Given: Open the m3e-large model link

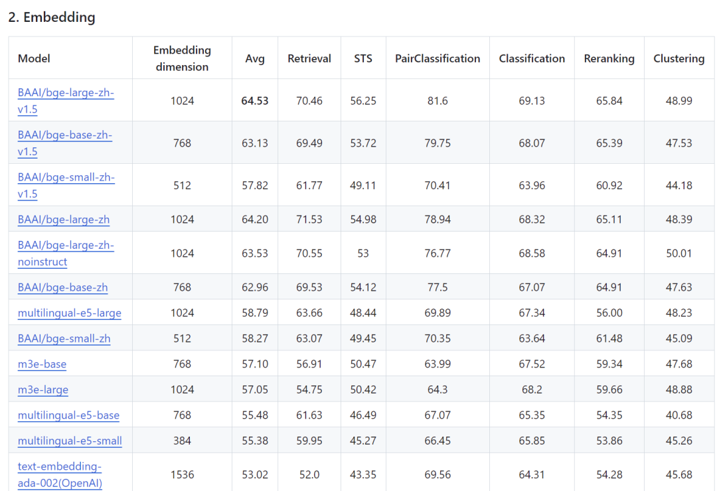Looking at the screenshot, I should pyautogui.click(x=43, y=389).
